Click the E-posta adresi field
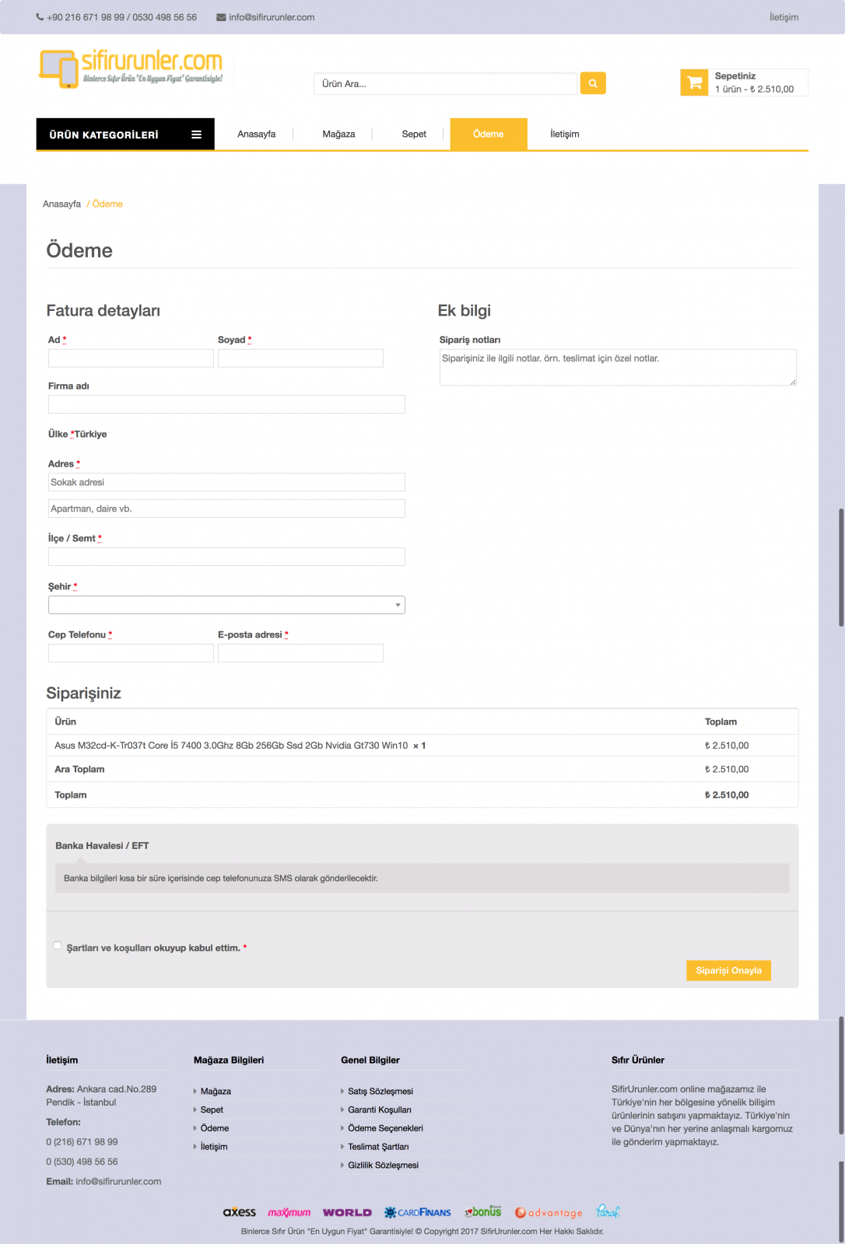The image size is (845, 1244). (x=300, y=653)
